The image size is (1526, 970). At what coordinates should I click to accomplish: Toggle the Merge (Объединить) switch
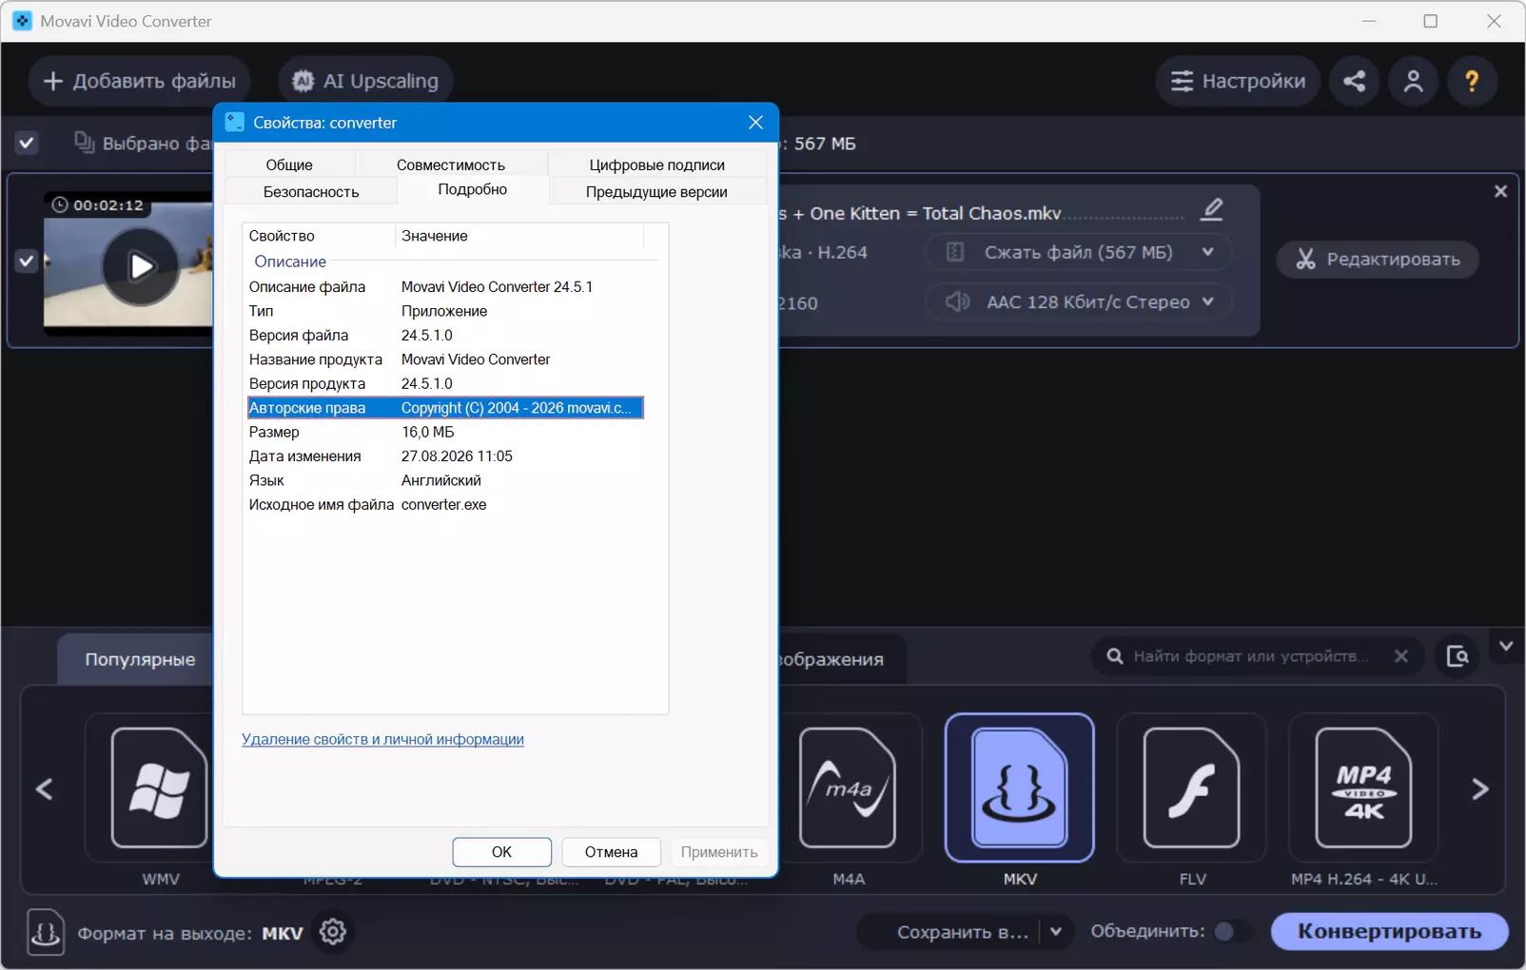pyautogui.click(x=1233, y=931)
